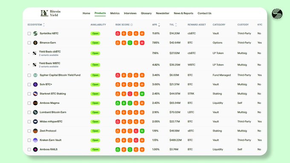
Task: Tick the Kraken Earn Vault checkbox
Action: (x=29, y=140)
